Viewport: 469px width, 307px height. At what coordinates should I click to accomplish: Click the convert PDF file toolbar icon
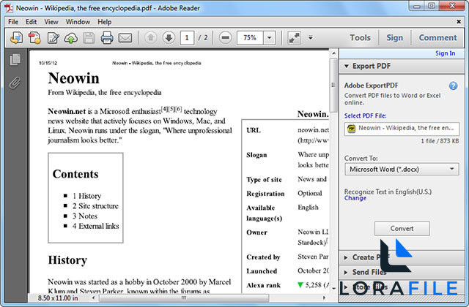[34, 38]
